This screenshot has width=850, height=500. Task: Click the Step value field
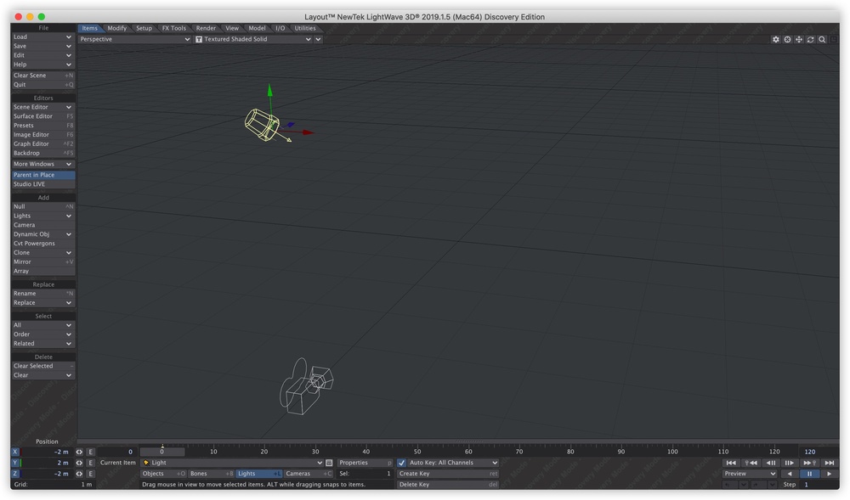[x=819, y=485]
